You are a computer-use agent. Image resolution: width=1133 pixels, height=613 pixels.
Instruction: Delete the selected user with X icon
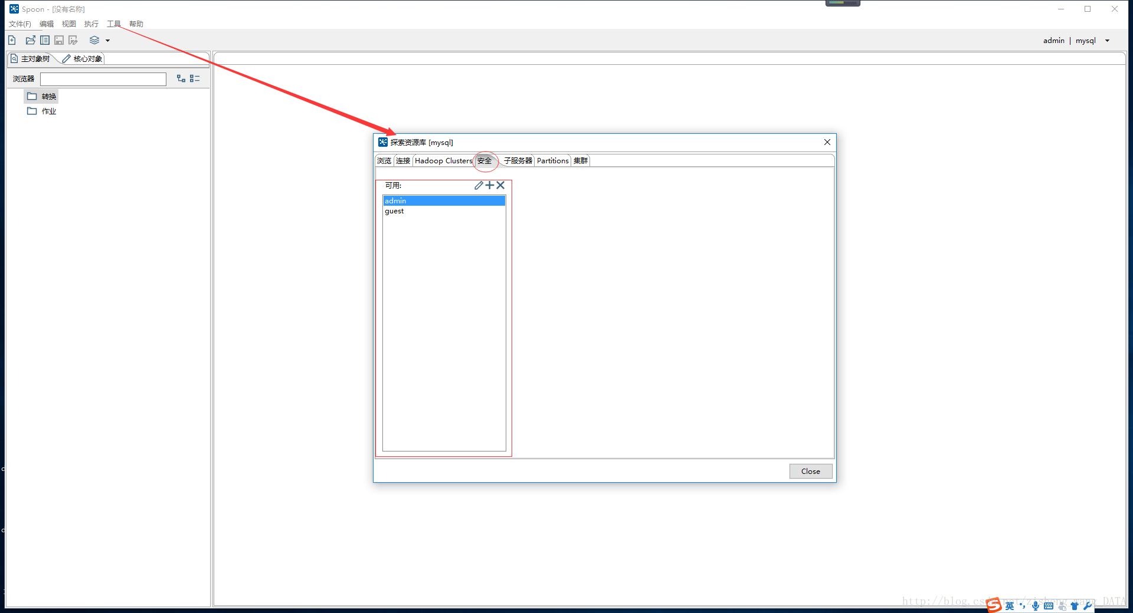click(x=500, y=185)
